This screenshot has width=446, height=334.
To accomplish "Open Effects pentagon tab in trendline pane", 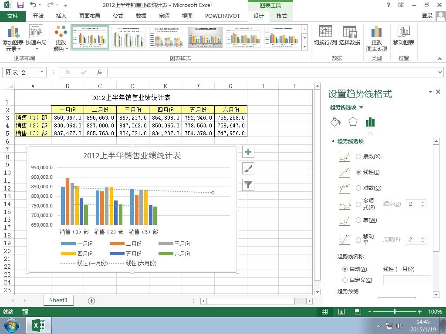I will [353, 122].
